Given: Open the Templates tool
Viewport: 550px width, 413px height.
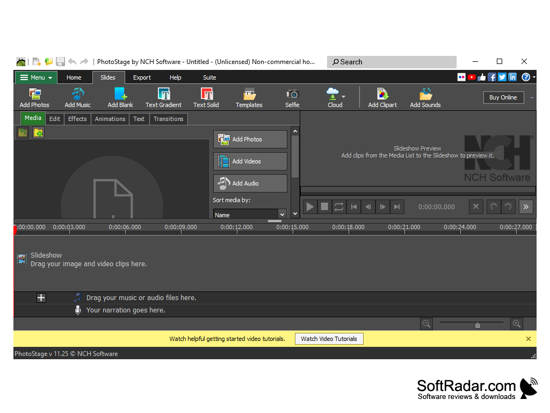Looking at the screenshot, I should click(249, 98).
